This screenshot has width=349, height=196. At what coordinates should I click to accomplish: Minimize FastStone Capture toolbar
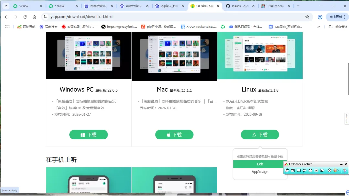(x=341, y=164)
